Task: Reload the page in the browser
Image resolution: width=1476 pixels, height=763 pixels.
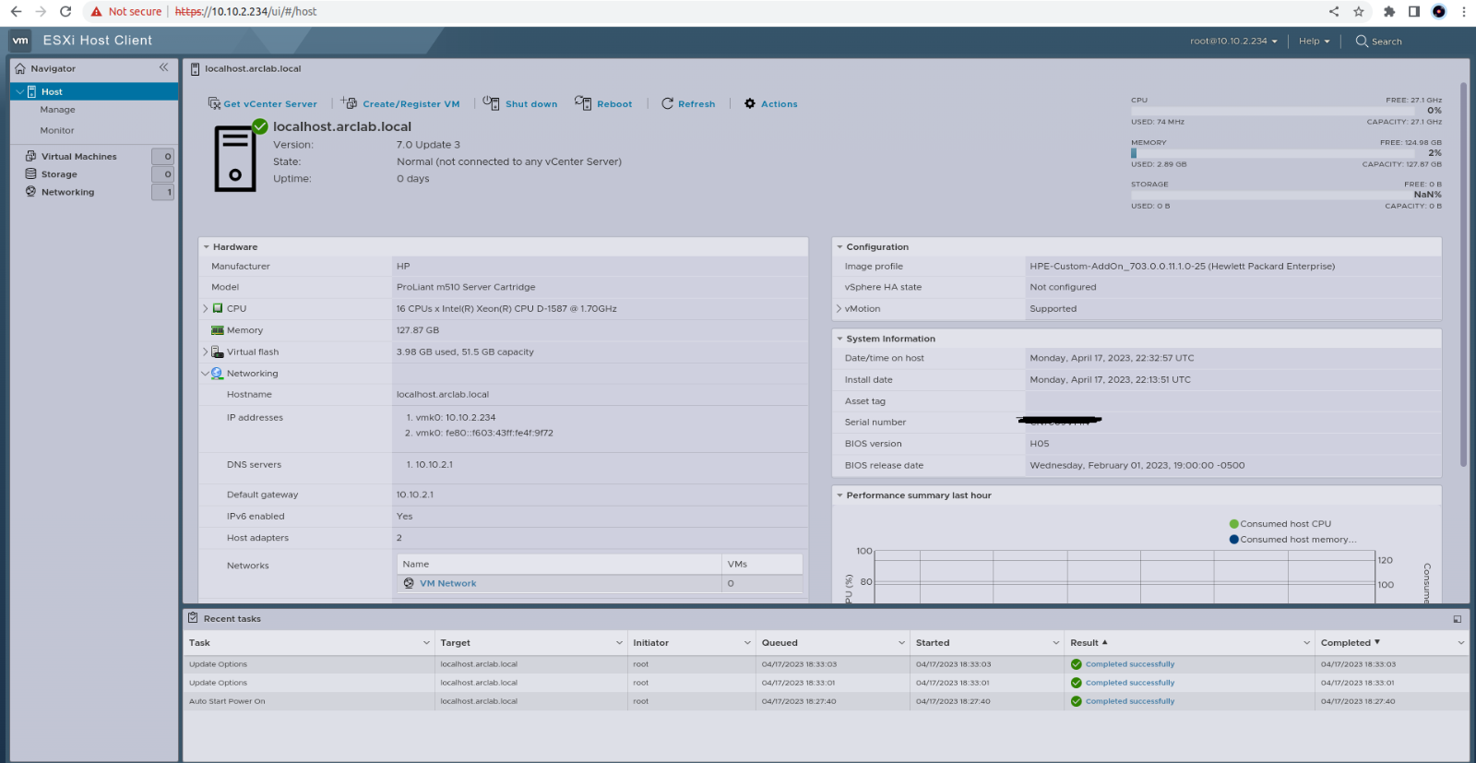Action: tap(65, 12)
